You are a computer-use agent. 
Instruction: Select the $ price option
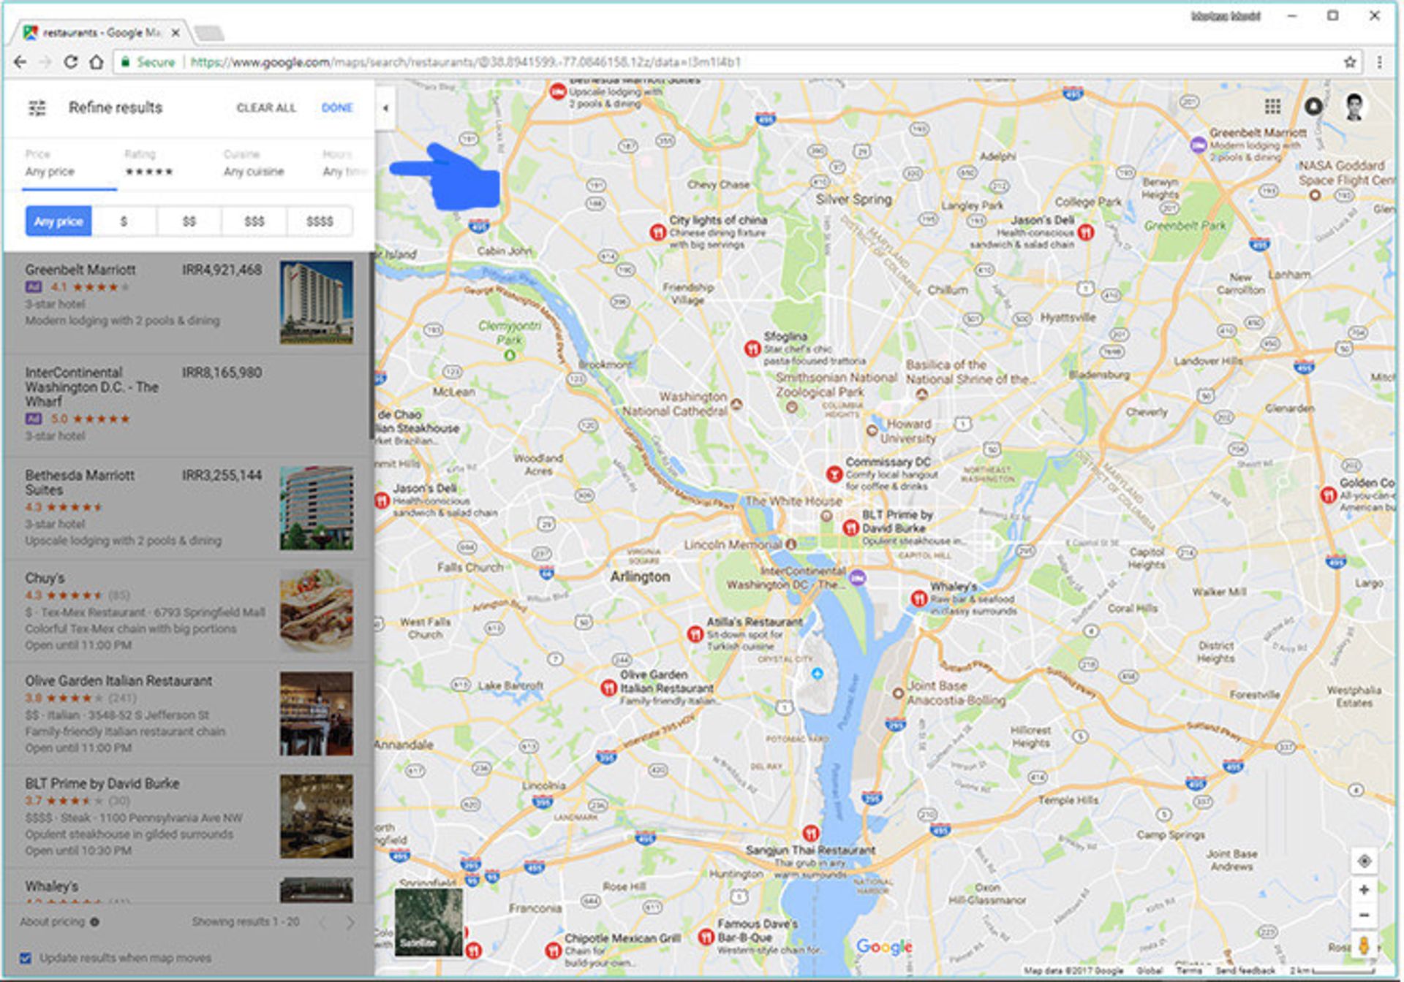(124, 221)
